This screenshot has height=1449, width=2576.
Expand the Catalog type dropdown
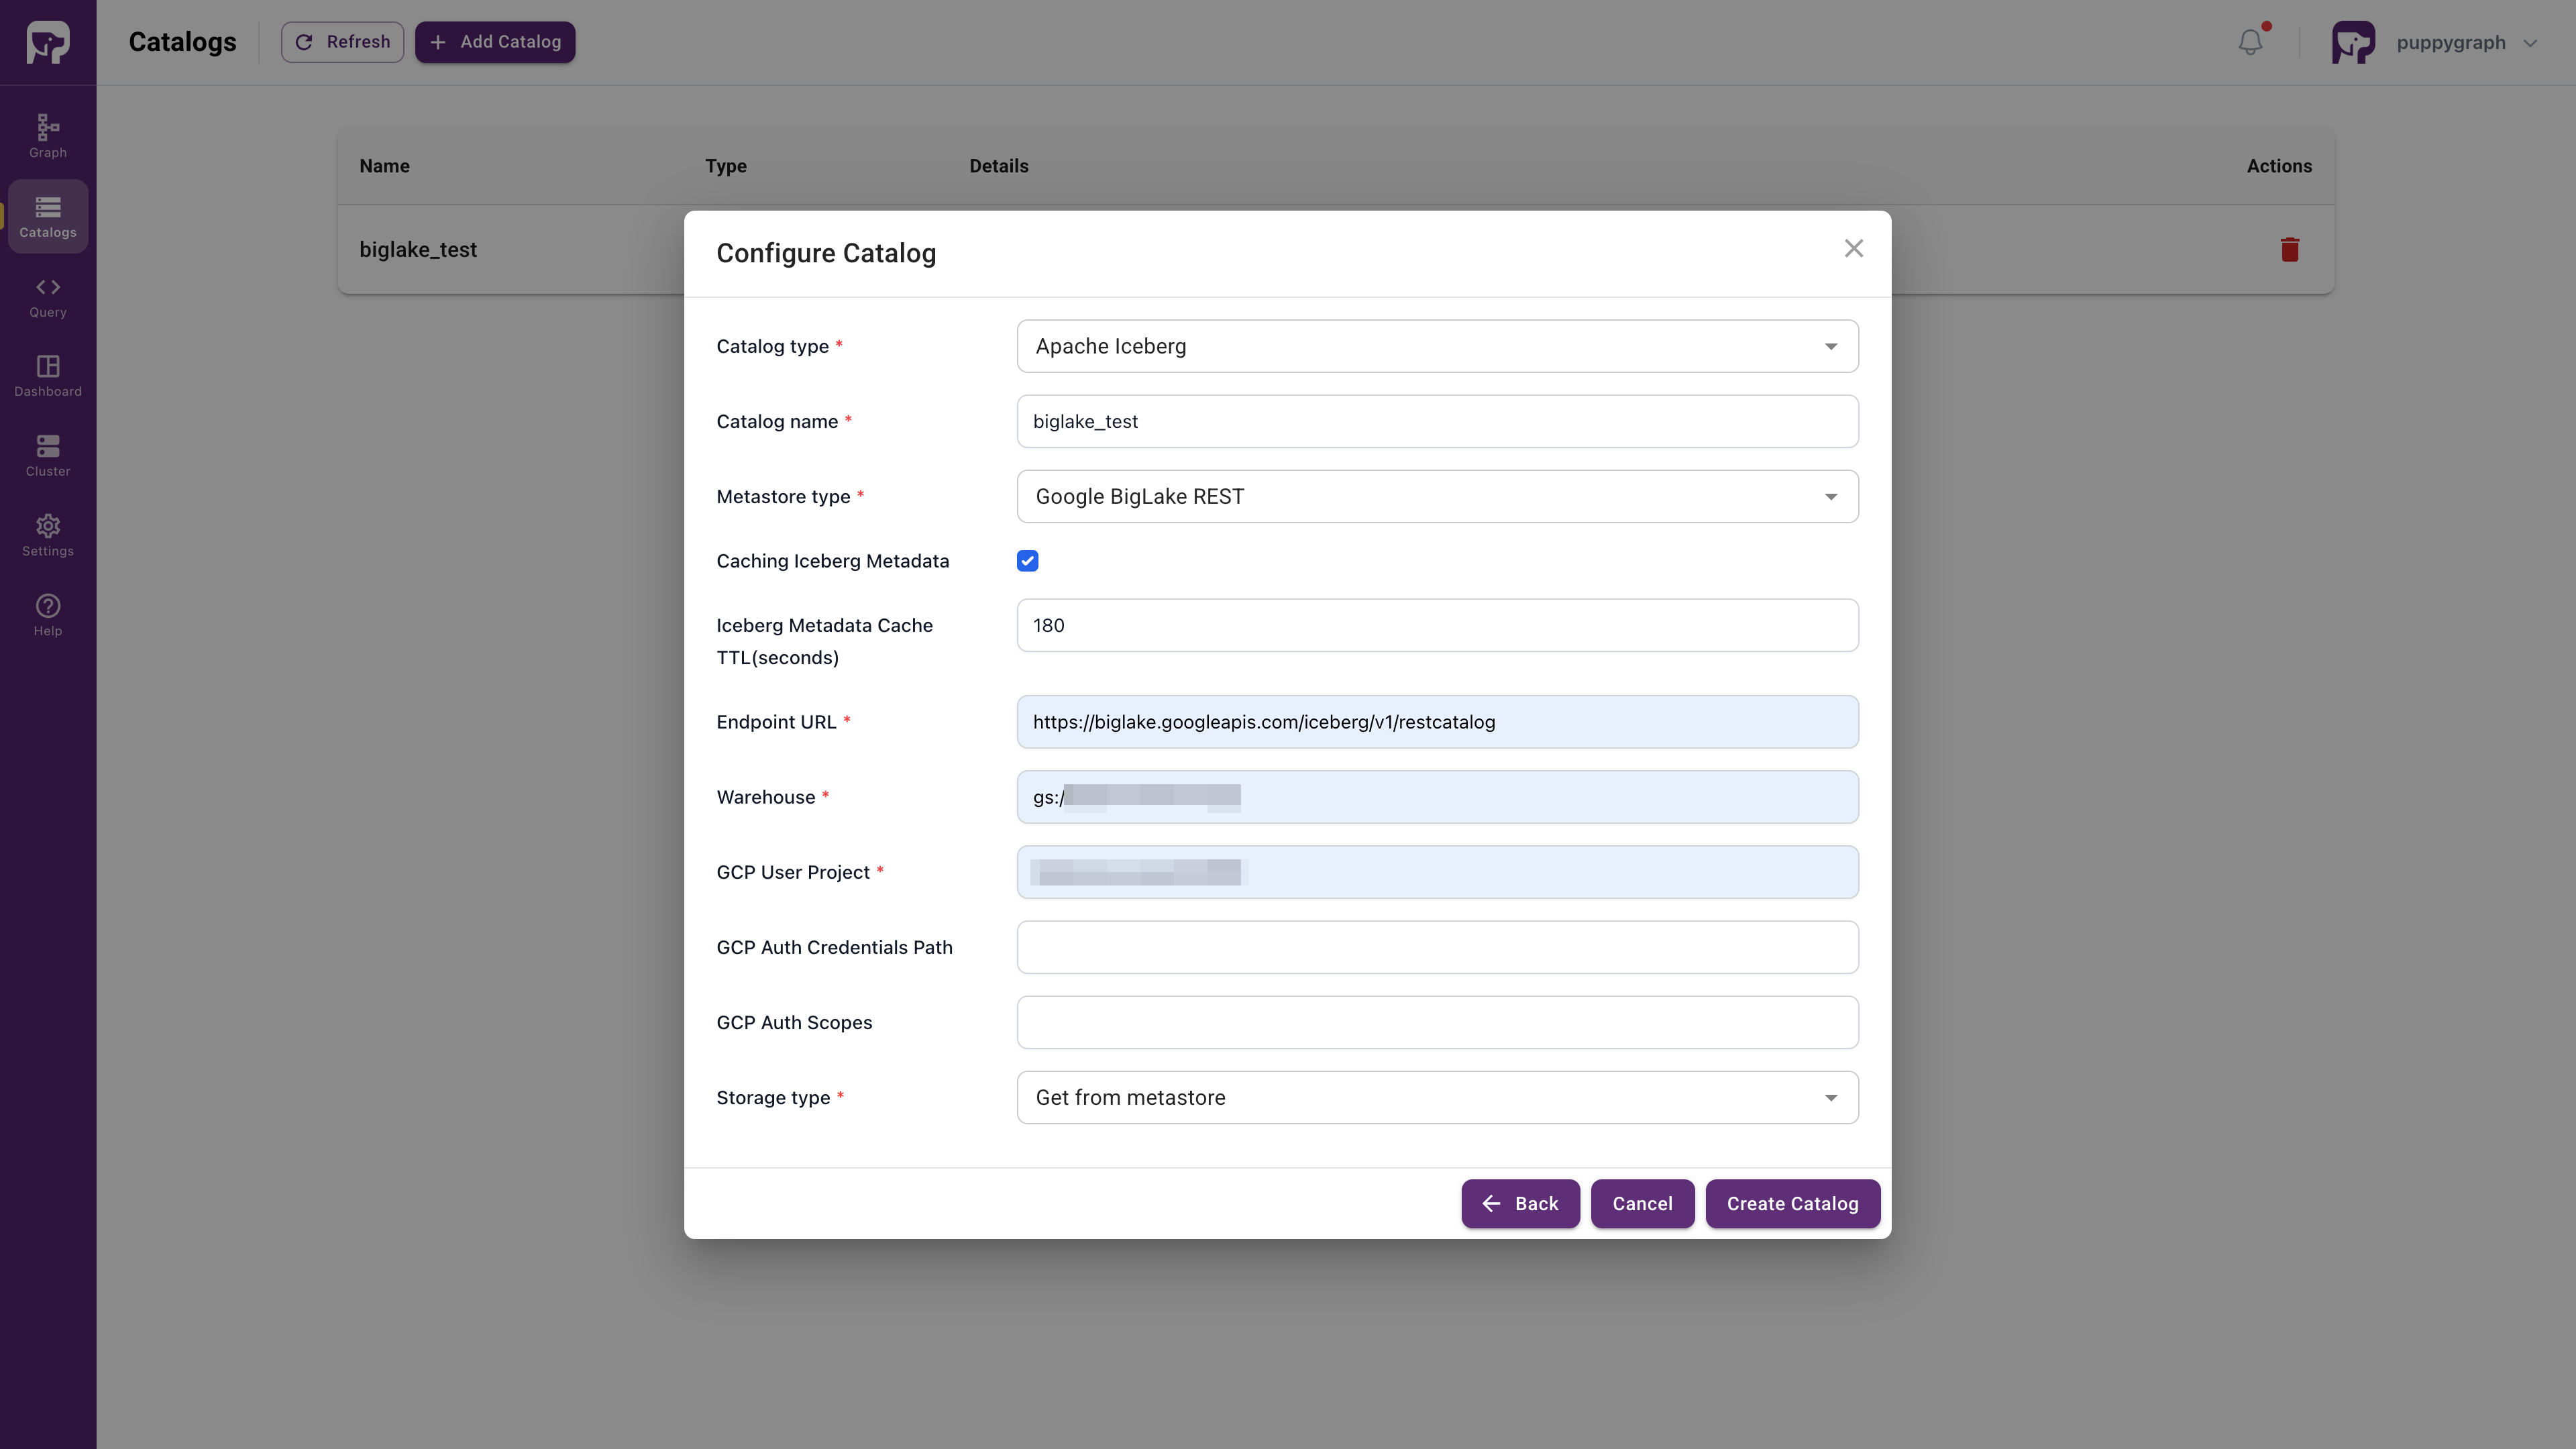(x=1437, y=346)
